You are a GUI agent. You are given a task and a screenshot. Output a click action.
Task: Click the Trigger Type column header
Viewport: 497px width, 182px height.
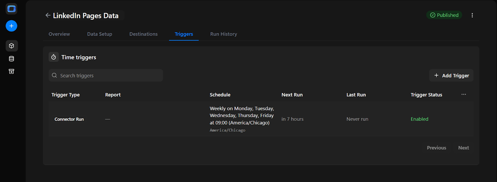point(65,95)
